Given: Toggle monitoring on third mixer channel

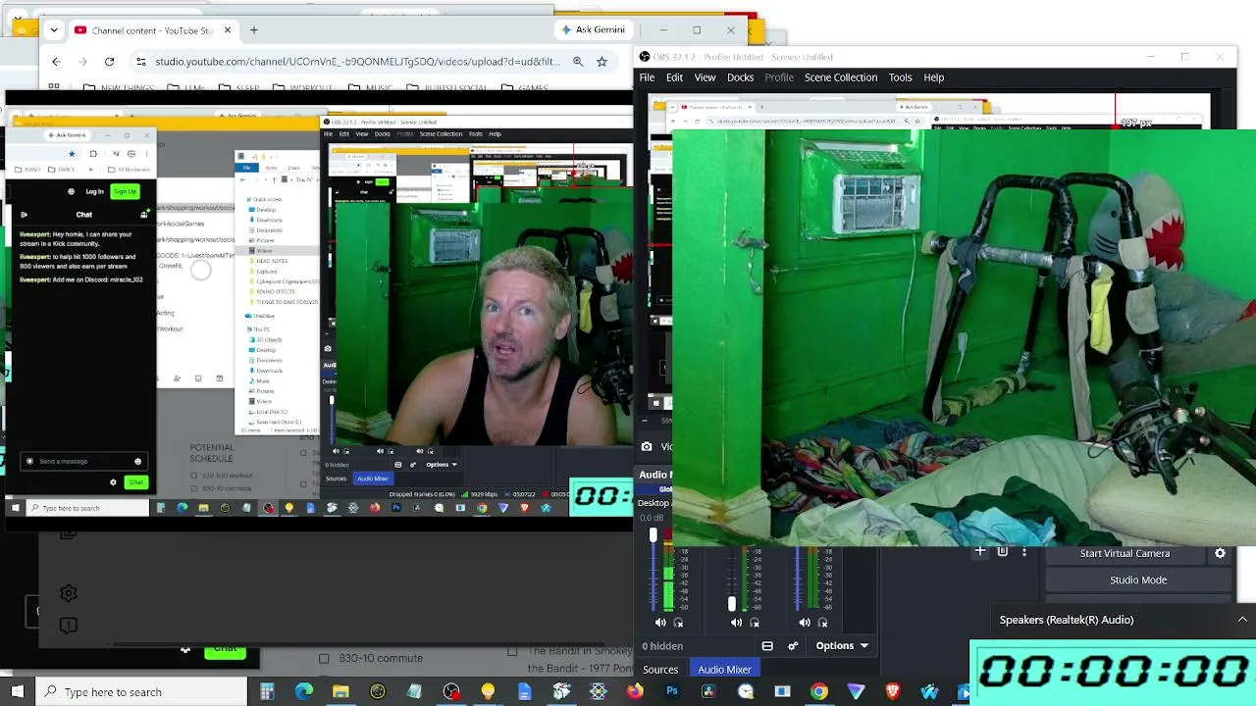Looking at the screenshot, I should tap(822, 623).
